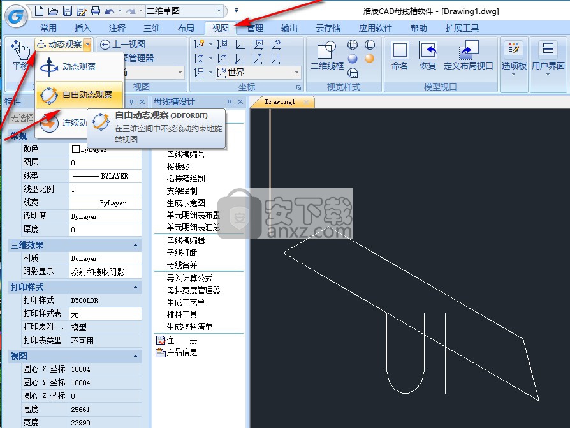The height and width of the screenshot is (428, 570).
Task: Collapse the 打印样式 section
Action: 136,287
